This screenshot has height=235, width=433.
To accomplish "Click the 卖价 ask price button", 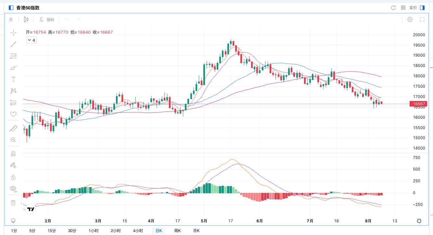I will click(413, 8).
